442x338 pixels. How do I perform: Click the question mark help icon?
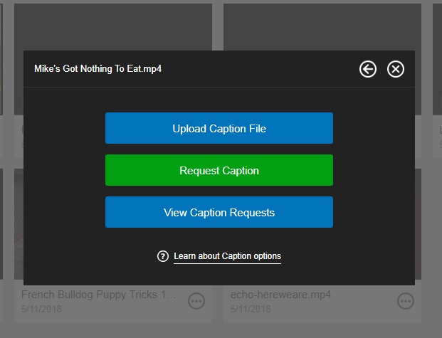(x=163, y=256)
